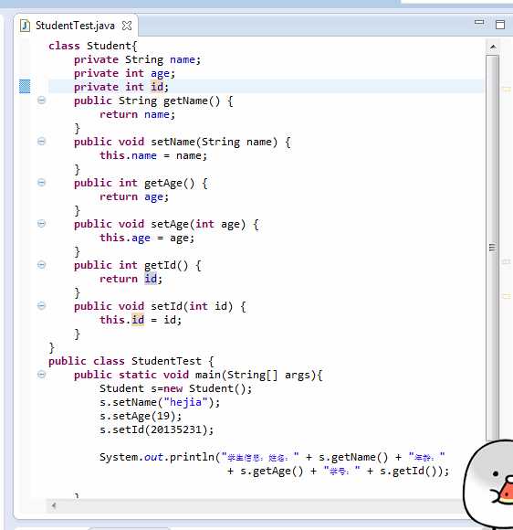Click 'System.out.println' call
513x530 pixels.
tap(157, 457)
